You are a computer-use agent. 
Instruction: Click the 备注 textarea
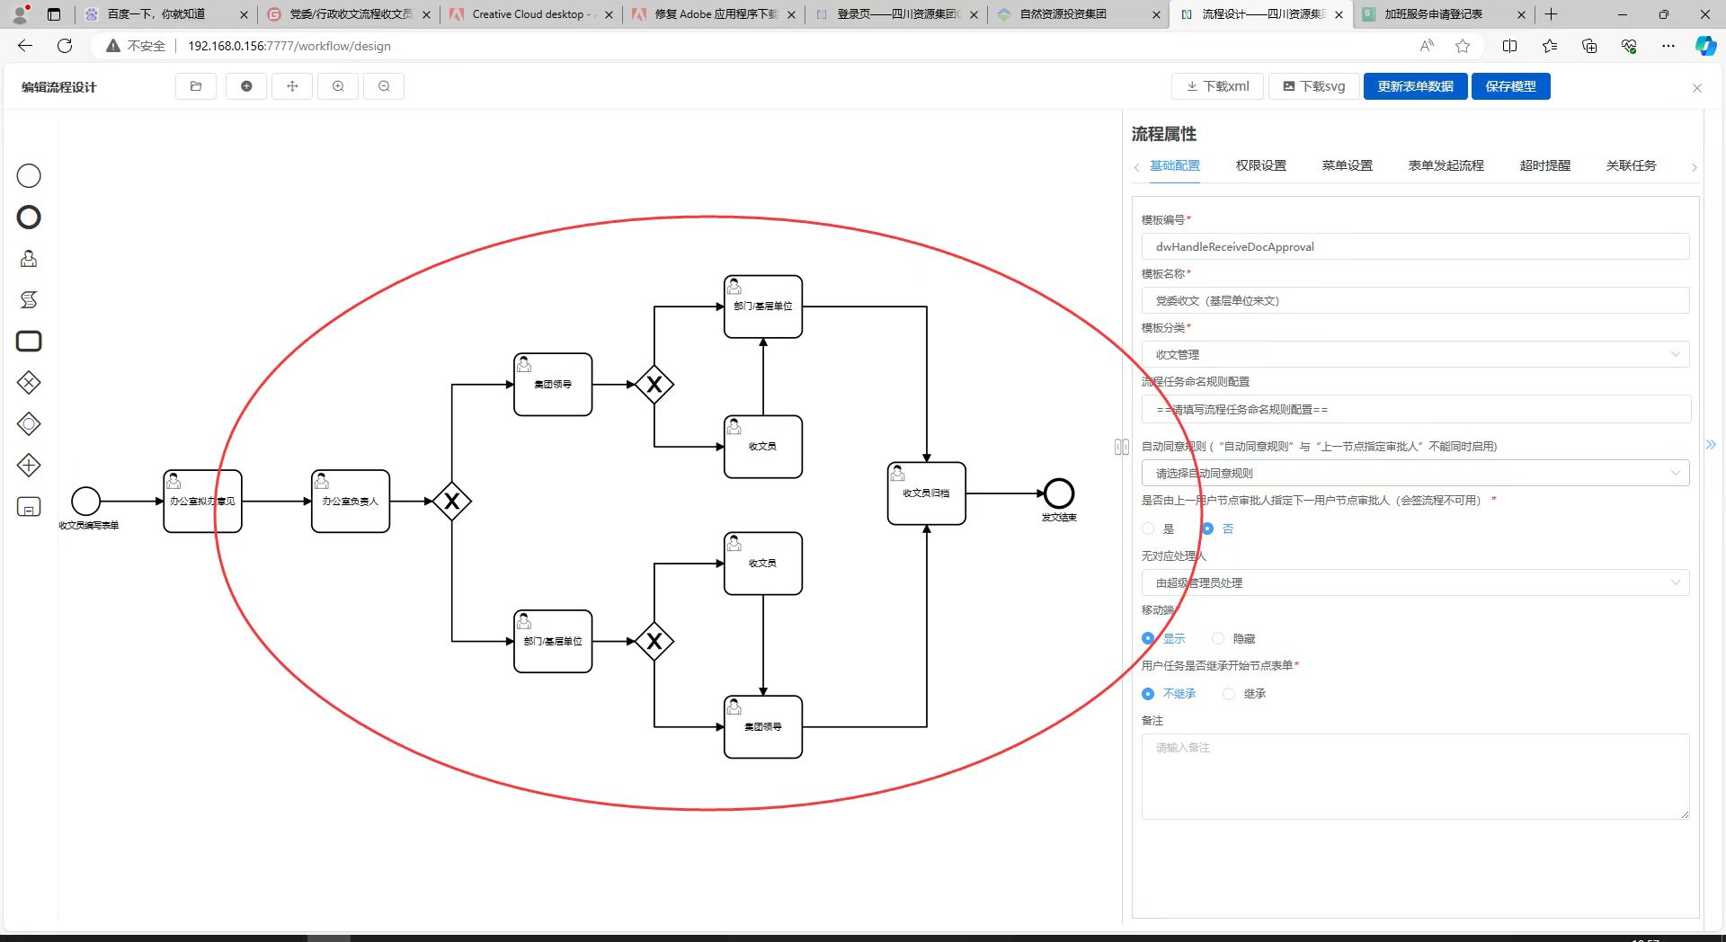(1415, 777)
